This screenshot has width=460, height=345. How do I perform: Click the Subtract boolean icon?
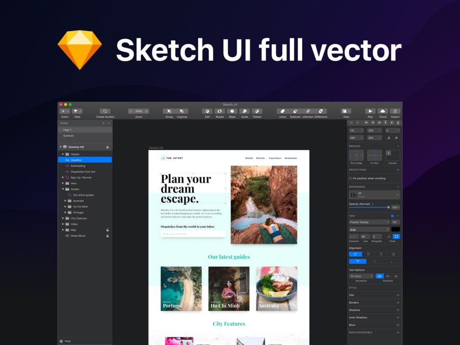pyautogui.click(x=295, y=111)
